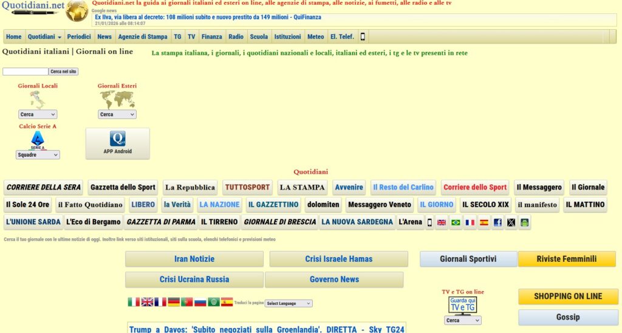622x333 pixels.
Task: Open the El. Telef. menu item
Action: coord(342,36)
